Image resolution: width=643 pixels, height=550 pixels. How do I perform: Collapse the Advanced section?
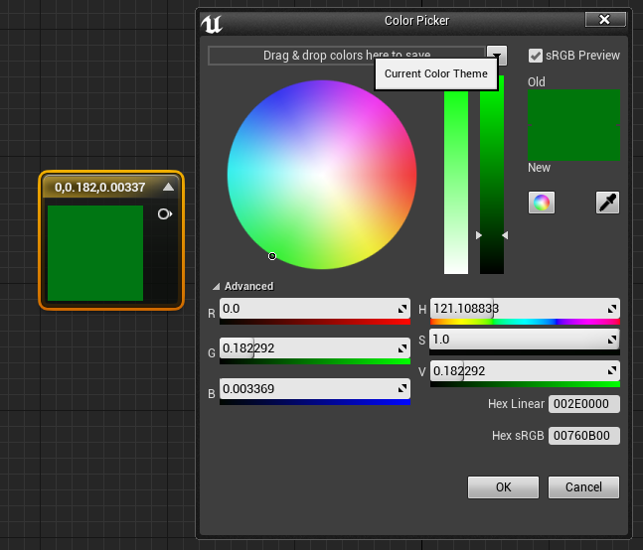(x=216, y=286)
